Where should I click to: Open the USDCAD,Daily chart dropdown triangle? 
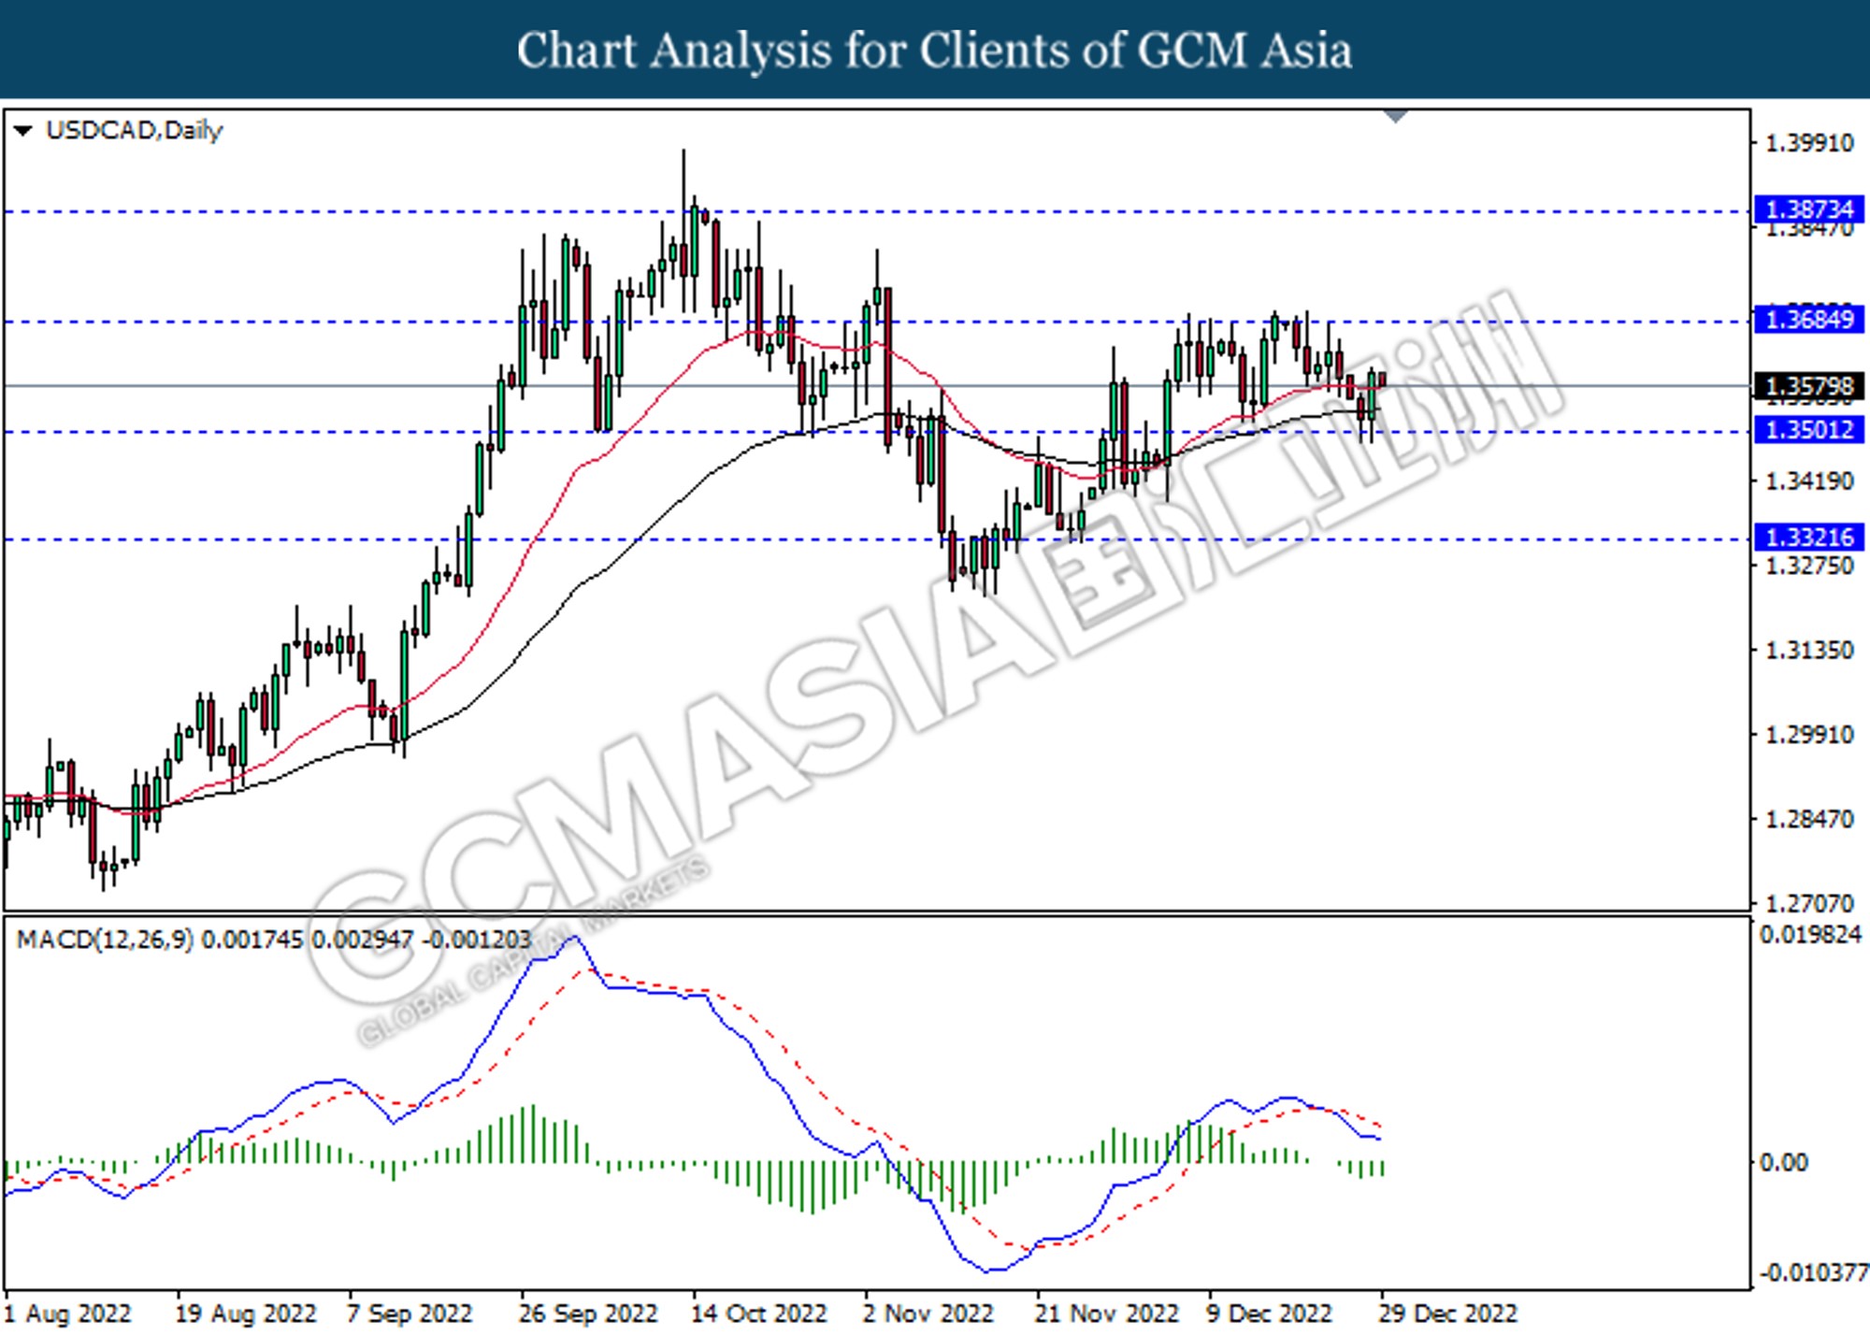click(23, 131)
